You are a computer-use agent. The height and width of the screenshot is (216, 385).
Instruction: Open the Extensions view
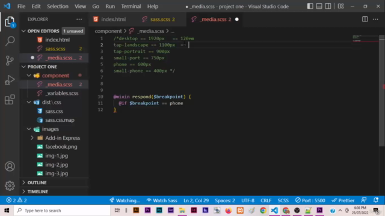click(x=10, y=100)
